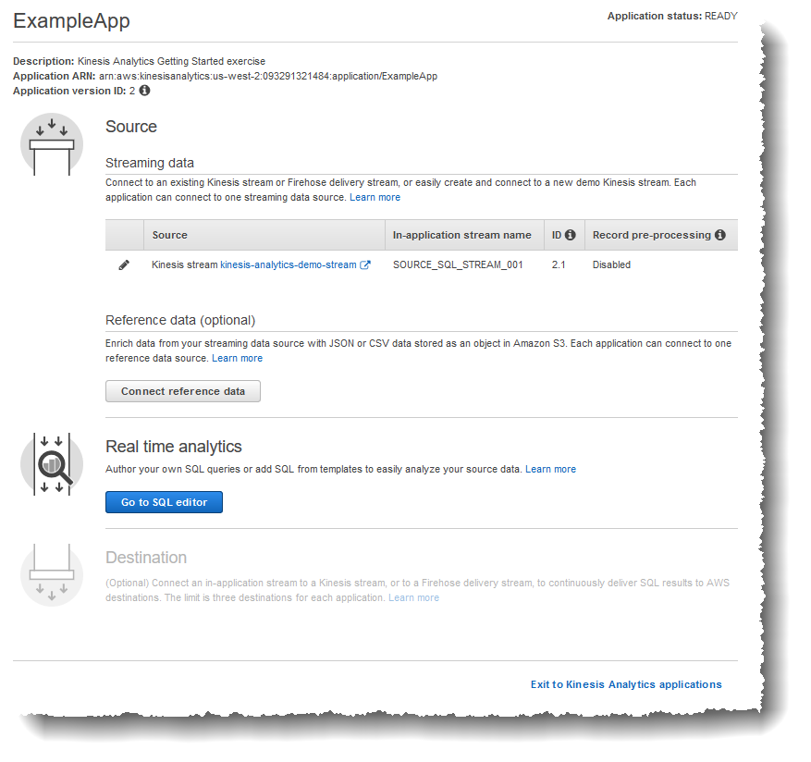This screenshot has width=811, height=762.
Task: Click the Source column header
Action: 170,235
